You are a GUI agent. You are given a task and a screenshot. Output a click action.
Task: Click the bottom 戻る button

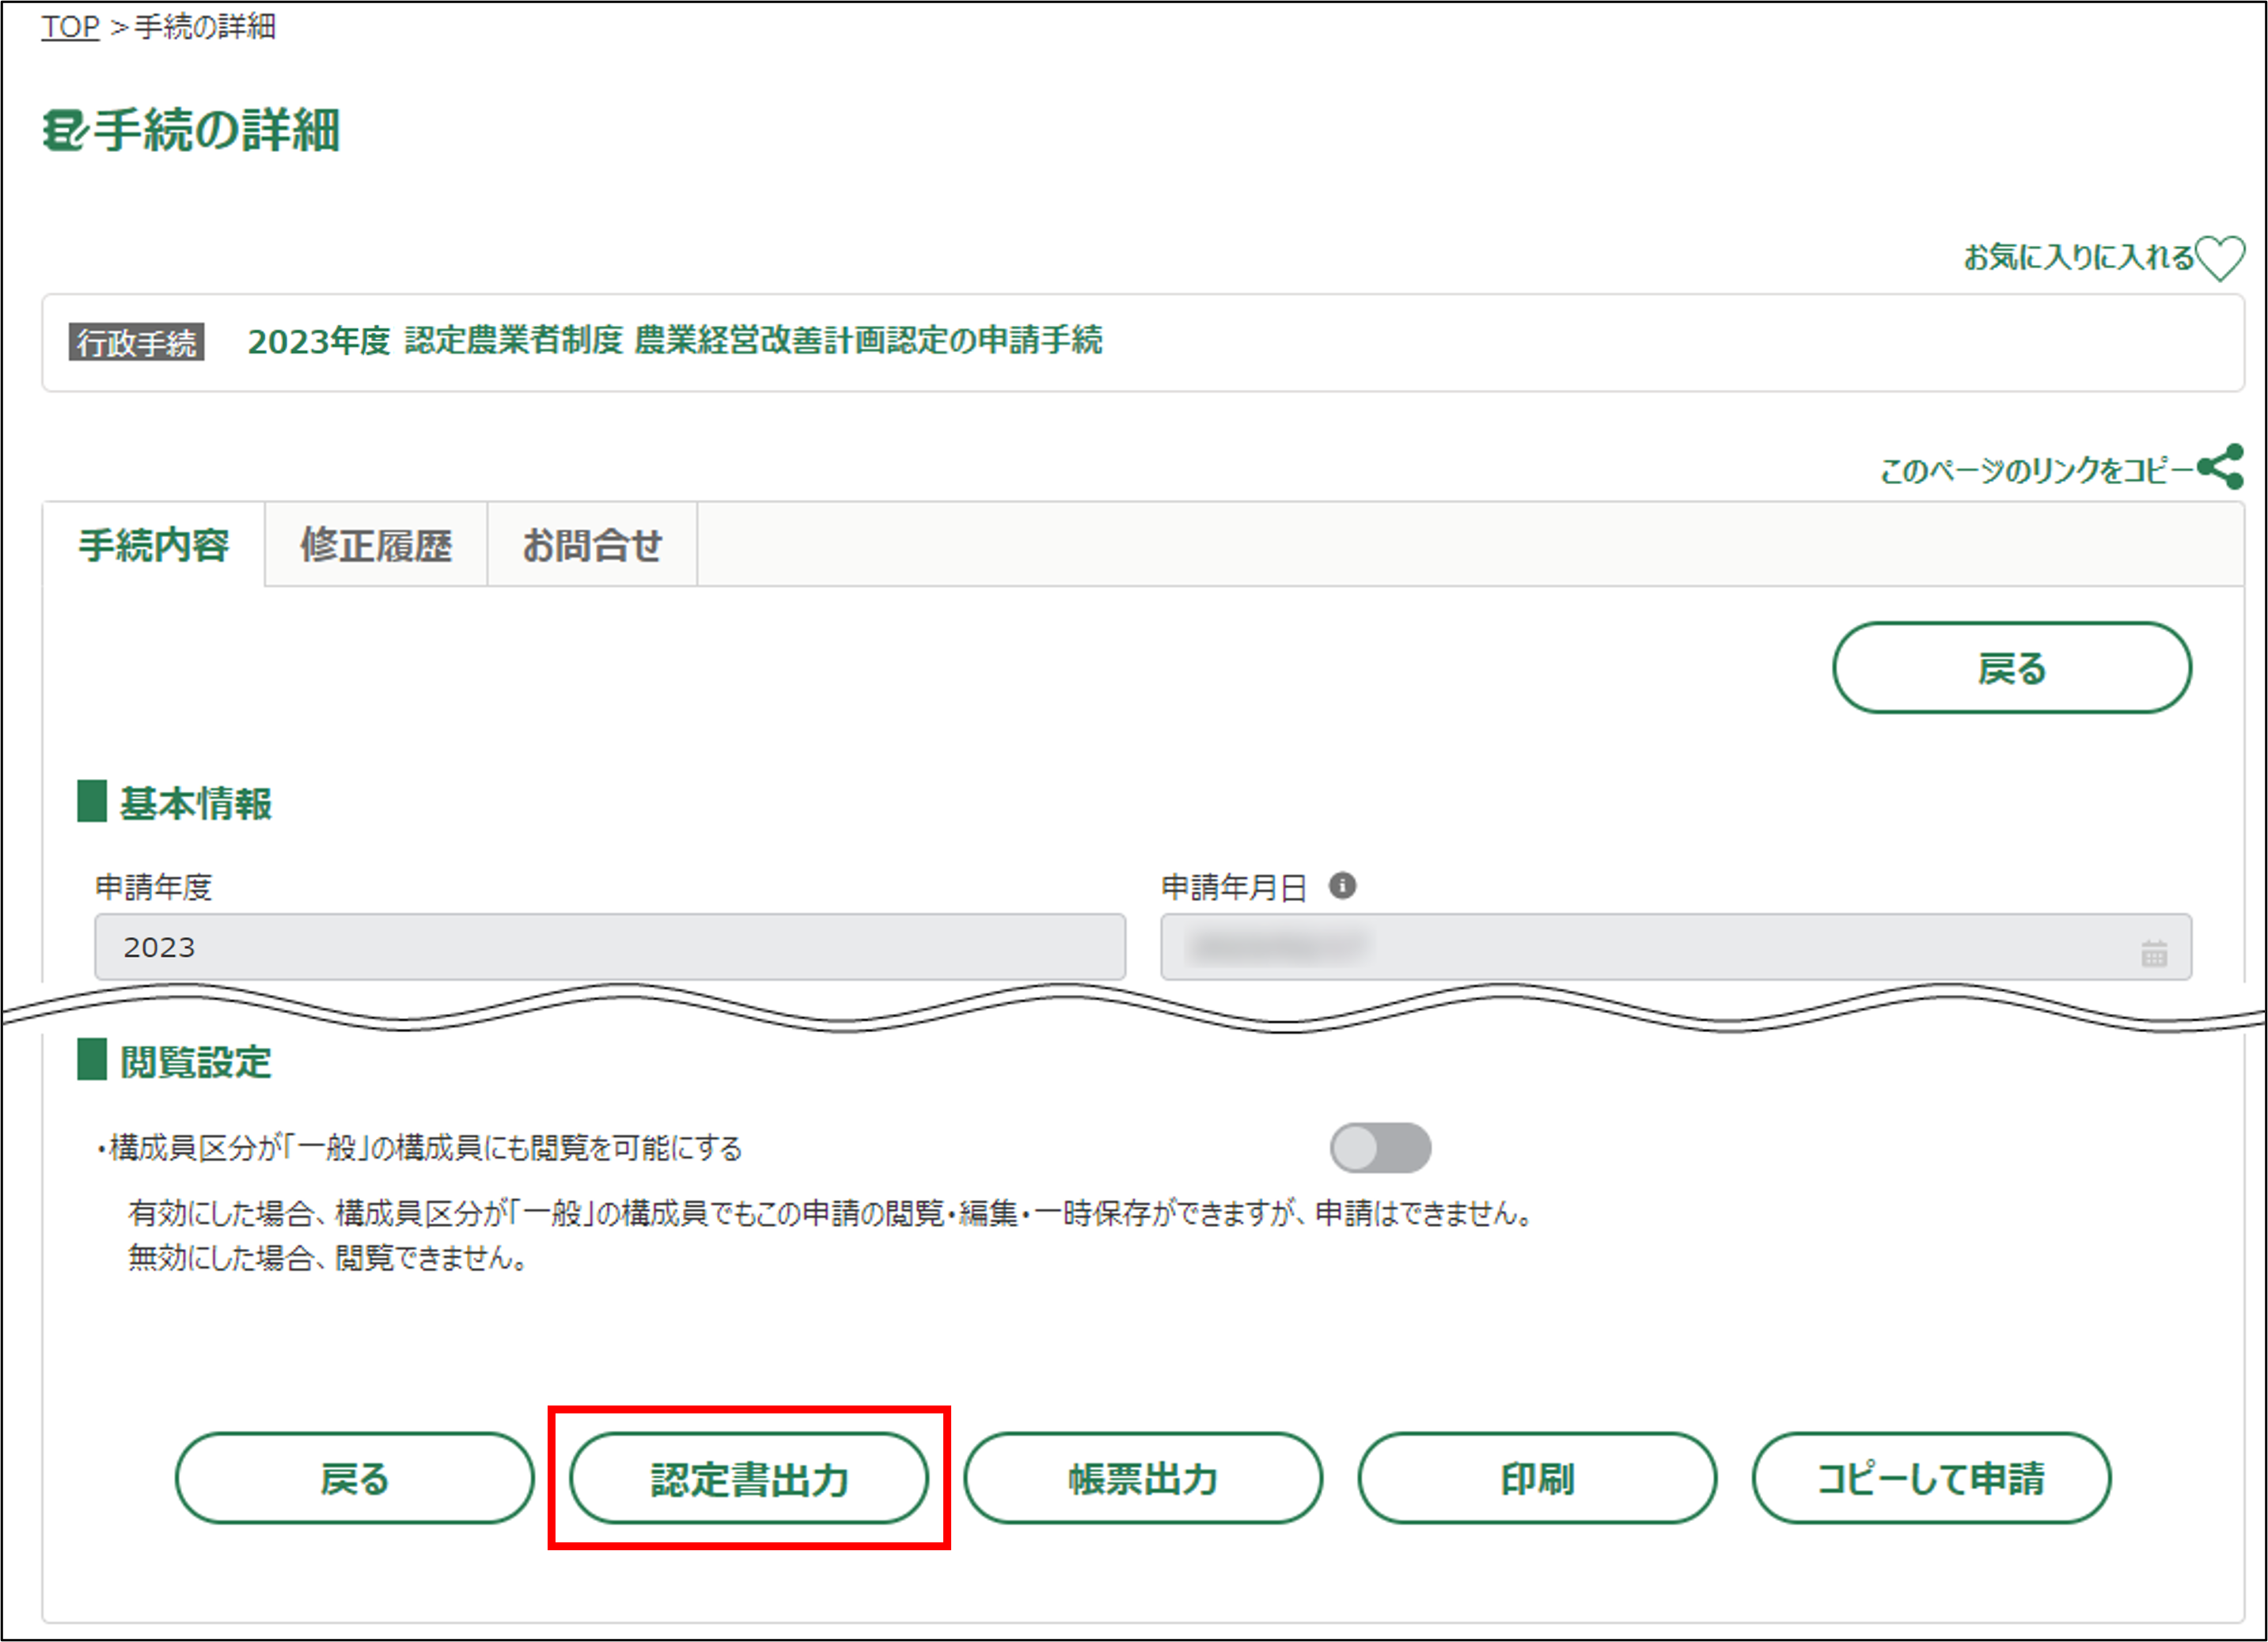pos(355,1478)
